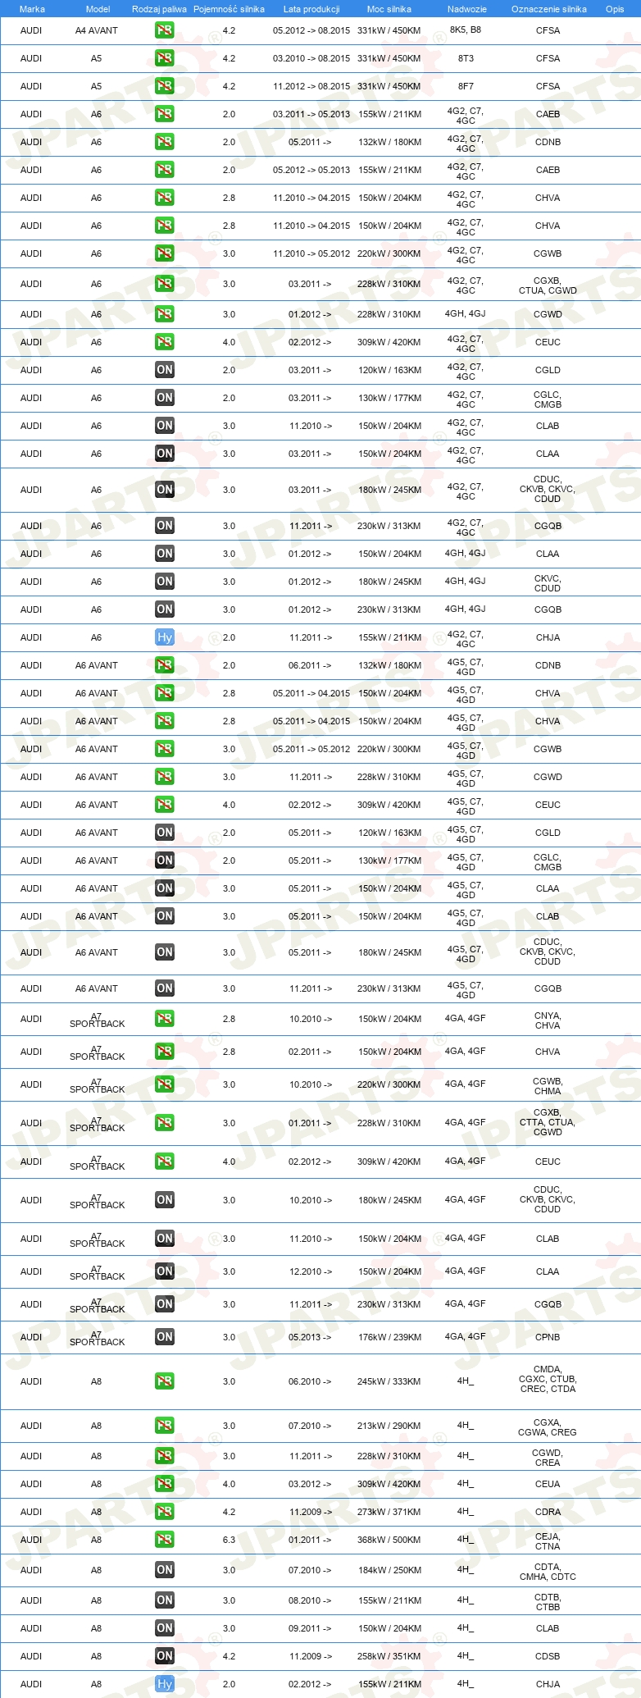Click the petrol icon in the A8 245kW / 333KM row
The image size is (641, 1698).
(165, 1381)
